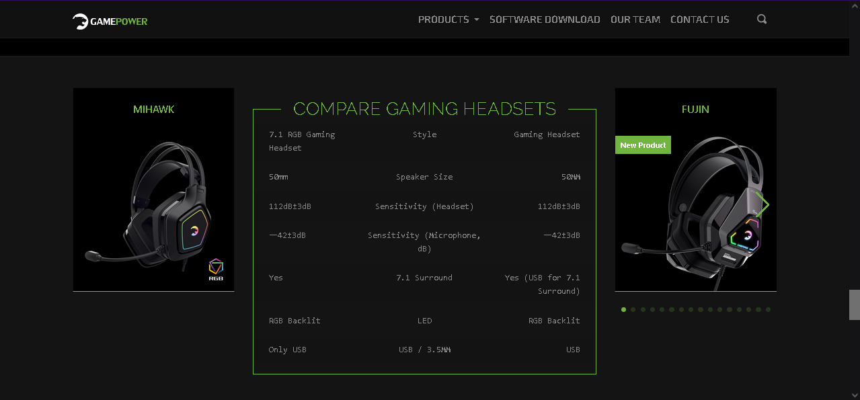Viewport: 860px width, 400px height.
Task: Click the '7.1 RGB Gaming Headset' cell
Action: pyautogui.click(x=302, y=141)
